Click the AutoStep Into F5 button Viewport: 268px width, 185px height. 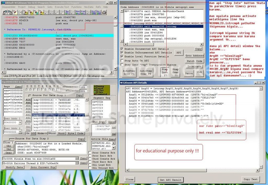tap(129, 72)
